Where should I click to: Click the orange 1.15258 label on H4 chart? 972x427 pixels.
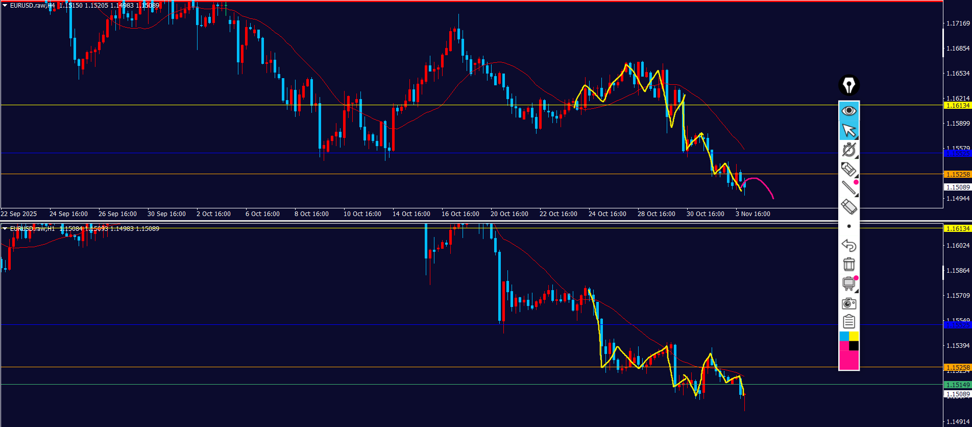tap(957, 175)
